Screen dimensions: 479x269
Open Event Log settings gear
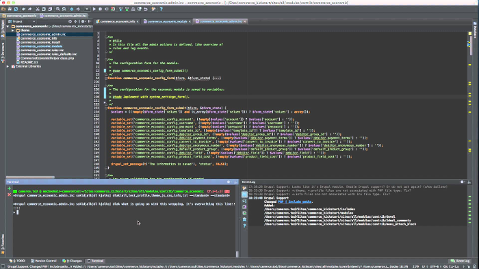[x=463, y=182]
